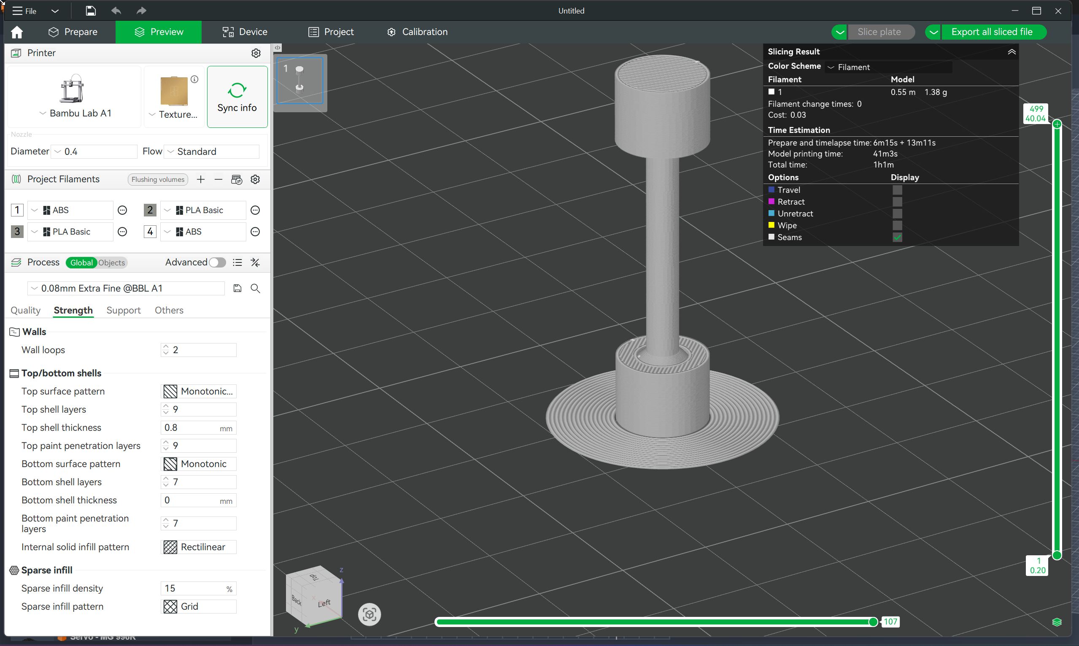Image resolution: width=1079 pixels, height=646 pixels.
Task: Add a filament with the plus icon
Action: tap(200, 179)
